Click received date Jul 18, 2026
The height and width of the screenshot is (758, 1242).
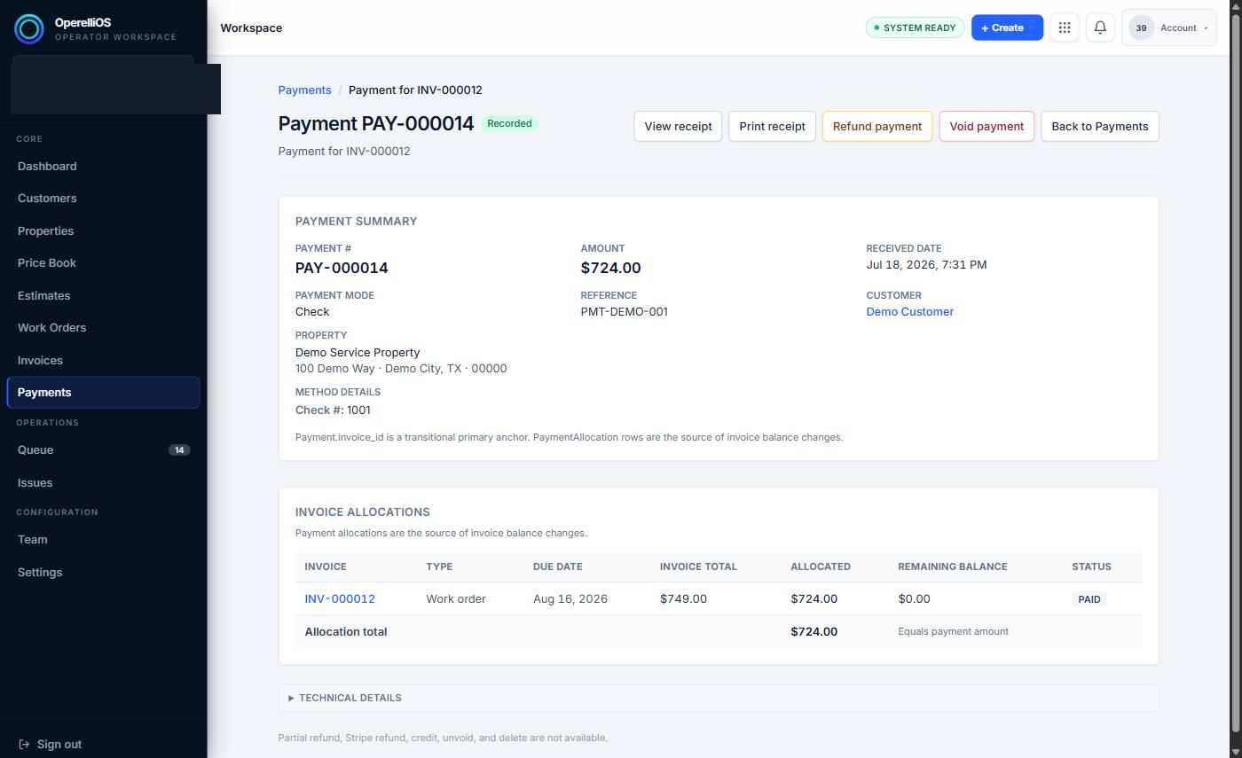point(926,265)
